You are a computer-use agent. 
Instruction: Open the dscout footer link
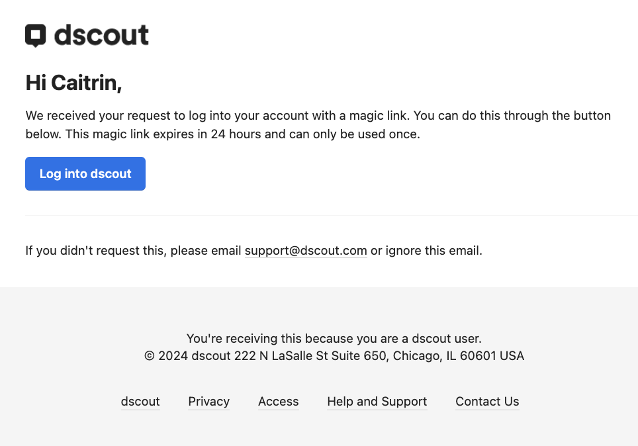coord(140,402)
